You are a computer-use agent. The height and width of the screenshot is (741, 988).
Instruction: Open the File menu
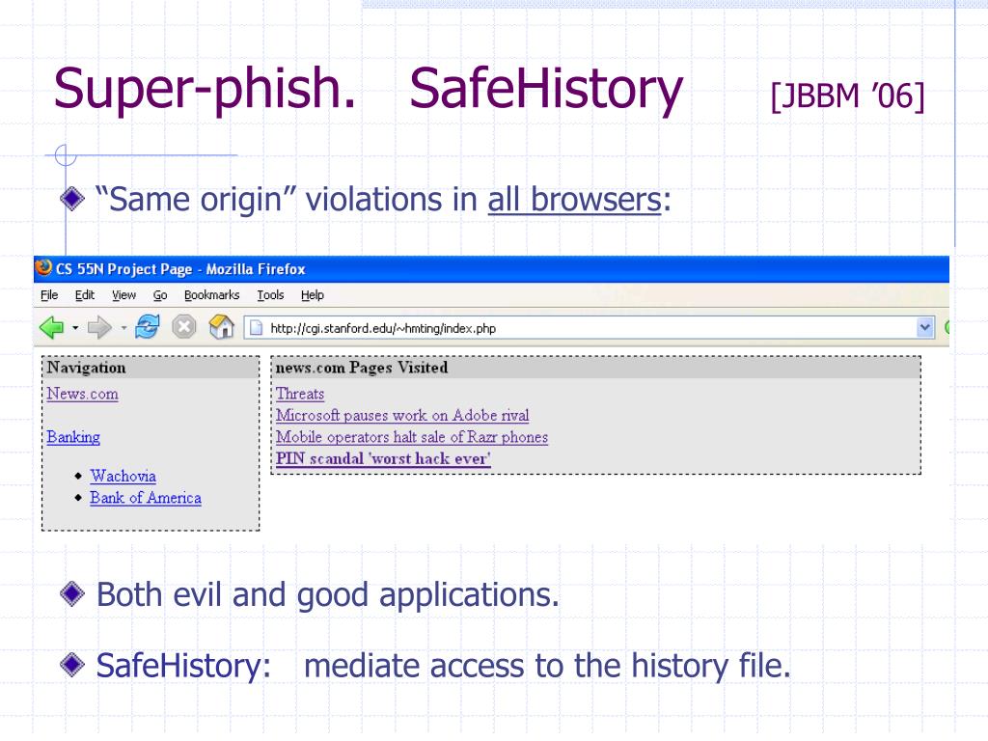click(49, 295)
